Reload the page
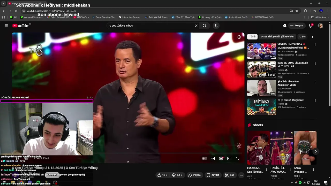 point(16,11)
